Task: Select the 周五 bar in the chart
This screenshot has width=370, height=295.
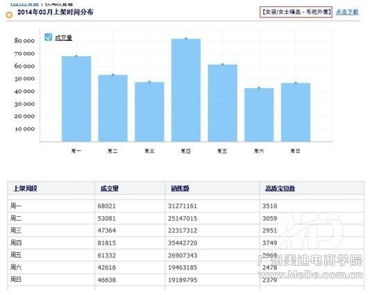Action: coord(223,103)
